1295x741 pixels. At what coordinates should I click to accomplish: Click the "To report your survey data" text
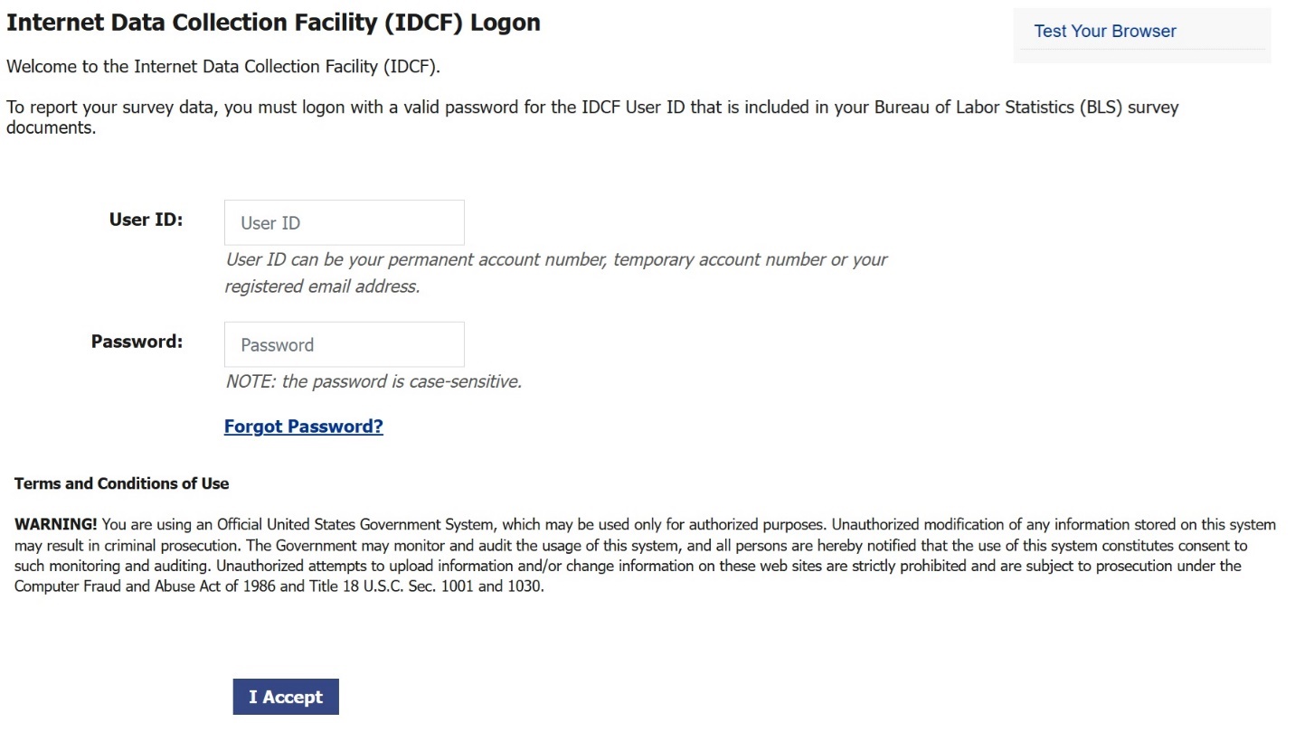110,108
